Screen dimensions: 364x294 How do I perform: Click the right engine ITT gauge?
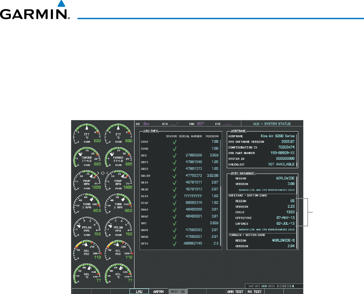118,134
